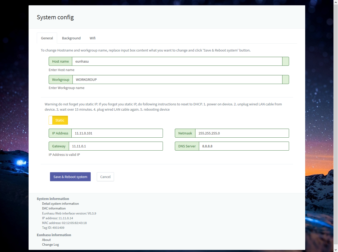Open the About link
The height and width of the screenshot is (252, 338).
click(x=46, y=240)
